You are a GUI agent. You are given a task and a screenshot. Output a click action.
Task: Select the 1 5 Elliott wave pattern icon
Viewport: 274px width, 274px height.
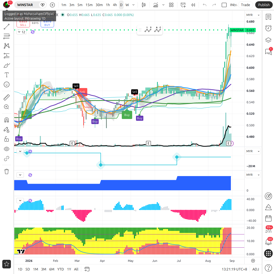148,30
